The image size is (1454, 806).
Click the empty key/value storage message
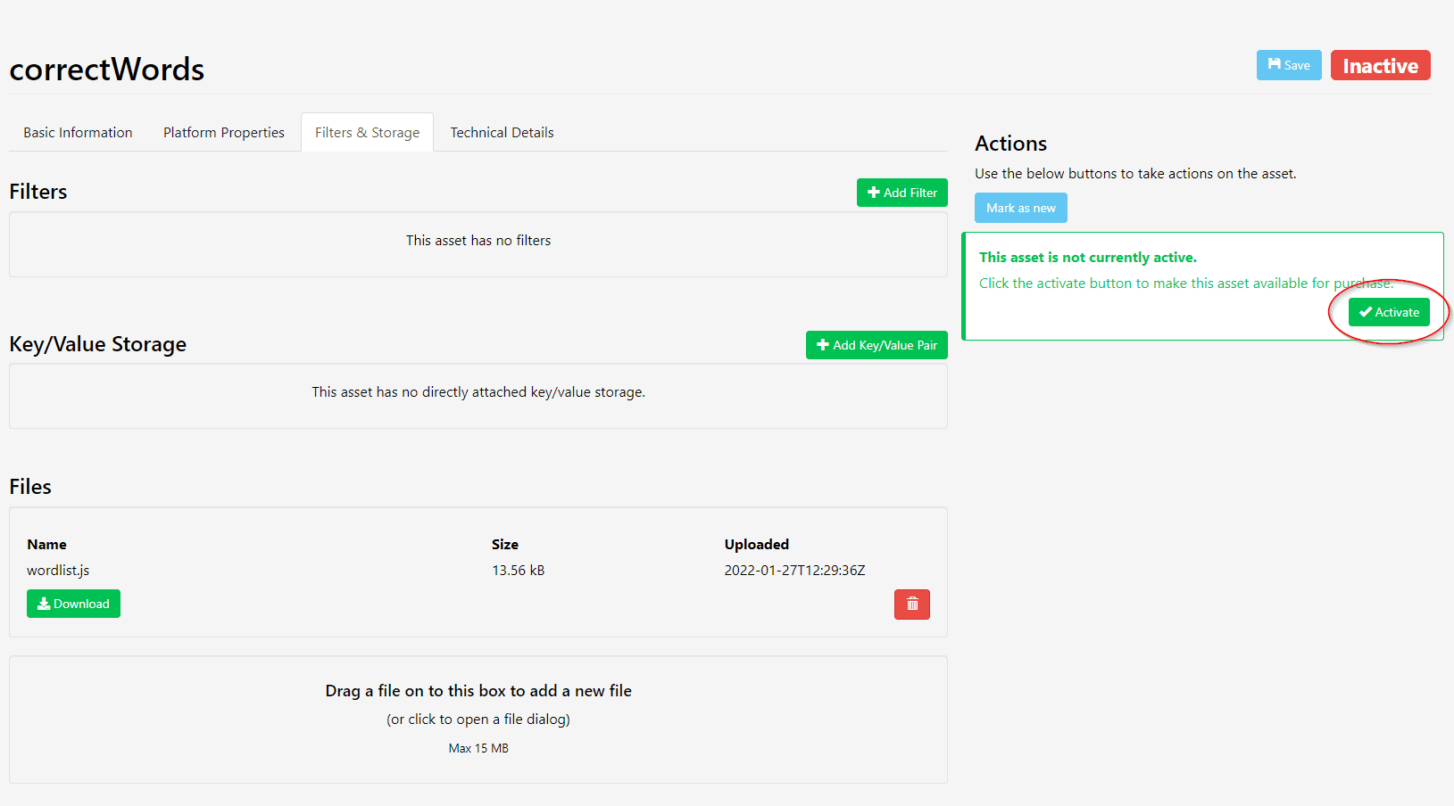478,392
